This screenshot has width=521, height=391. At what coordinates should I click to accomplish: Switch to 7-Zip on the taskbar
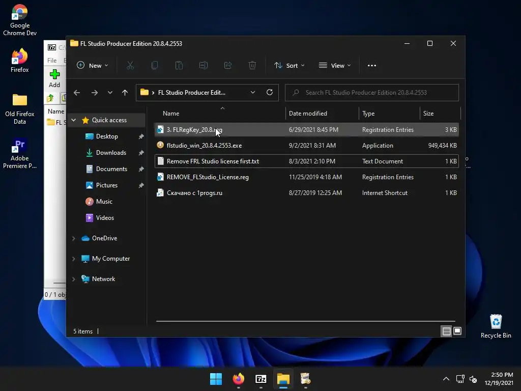point(261,379)
